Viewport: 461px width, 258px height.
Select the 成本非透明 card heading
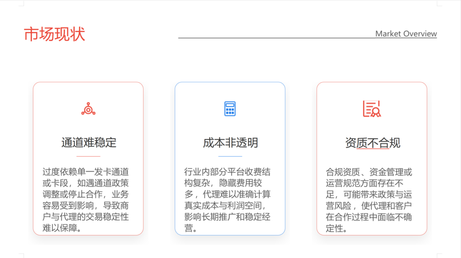[230, 143]
